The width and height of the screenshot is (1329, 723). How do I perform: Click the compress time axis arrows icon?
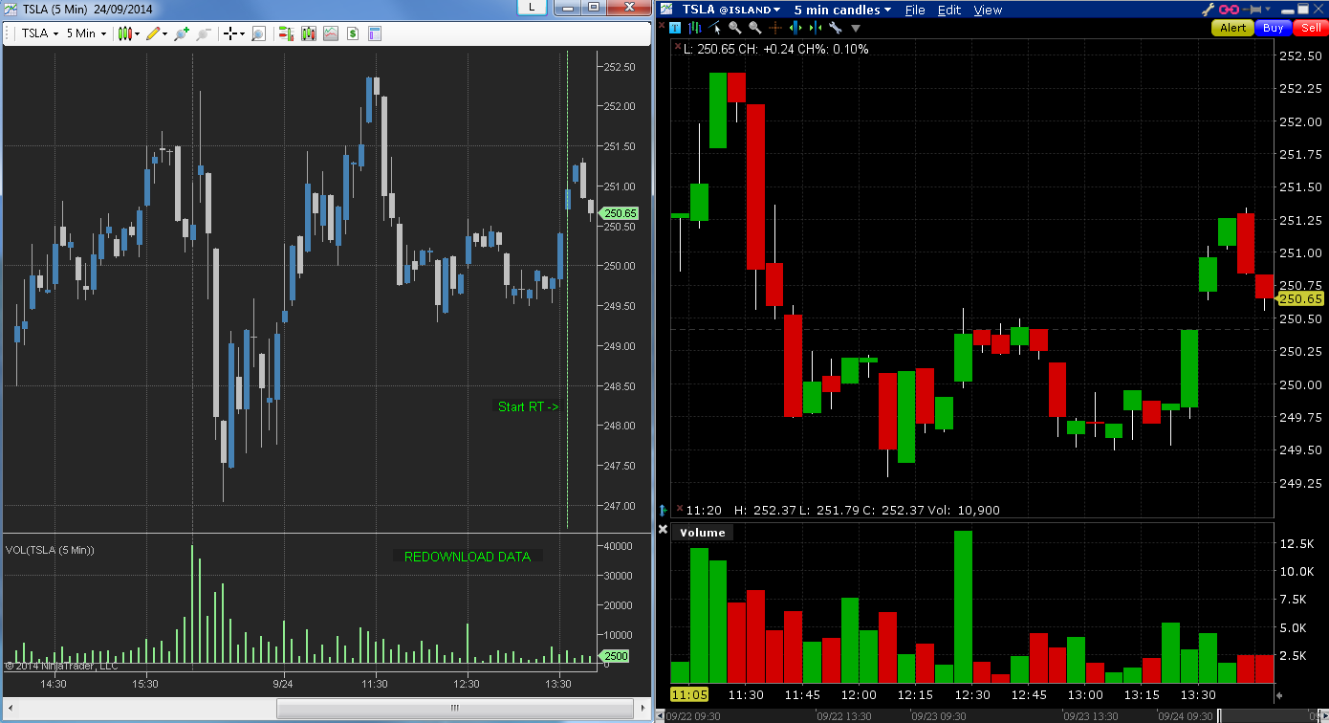coord(815,28)
